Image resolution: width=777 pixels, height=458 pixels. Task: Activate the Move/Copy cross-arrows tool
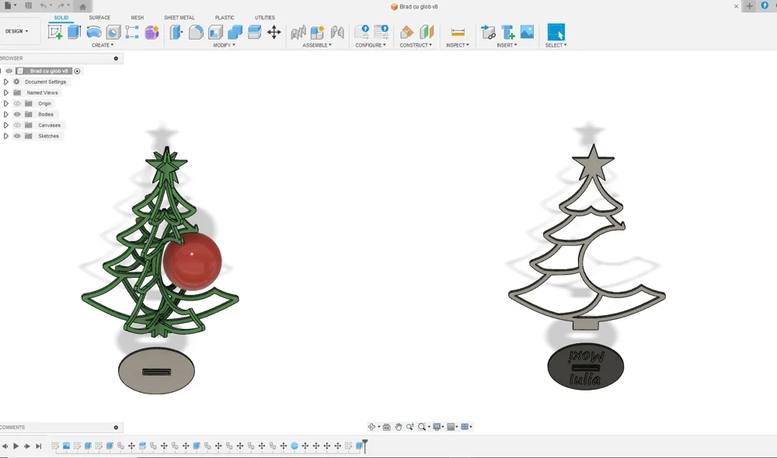[274, 32]
